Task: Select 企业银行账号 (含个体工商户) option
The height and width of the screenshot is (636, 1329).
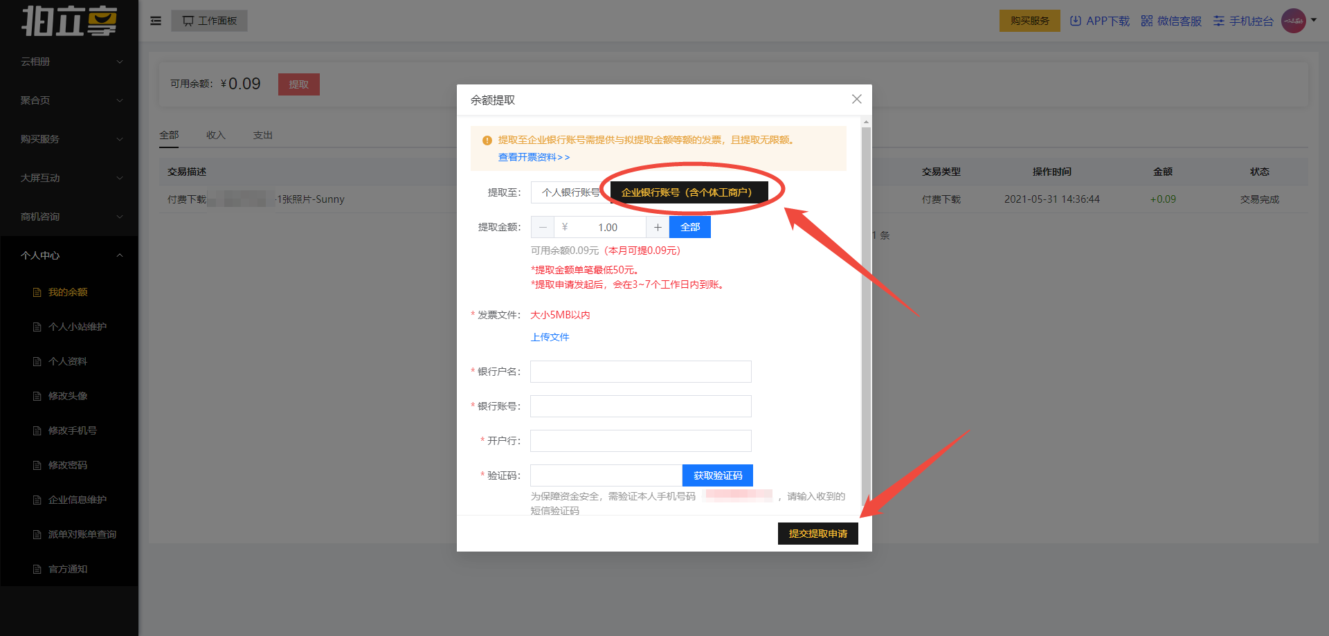Action: pos(687,192)
